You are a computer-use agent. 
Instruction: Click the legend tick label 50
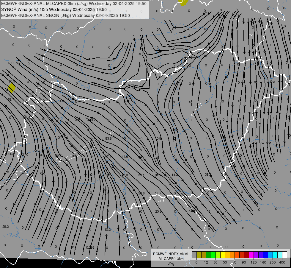225,262
